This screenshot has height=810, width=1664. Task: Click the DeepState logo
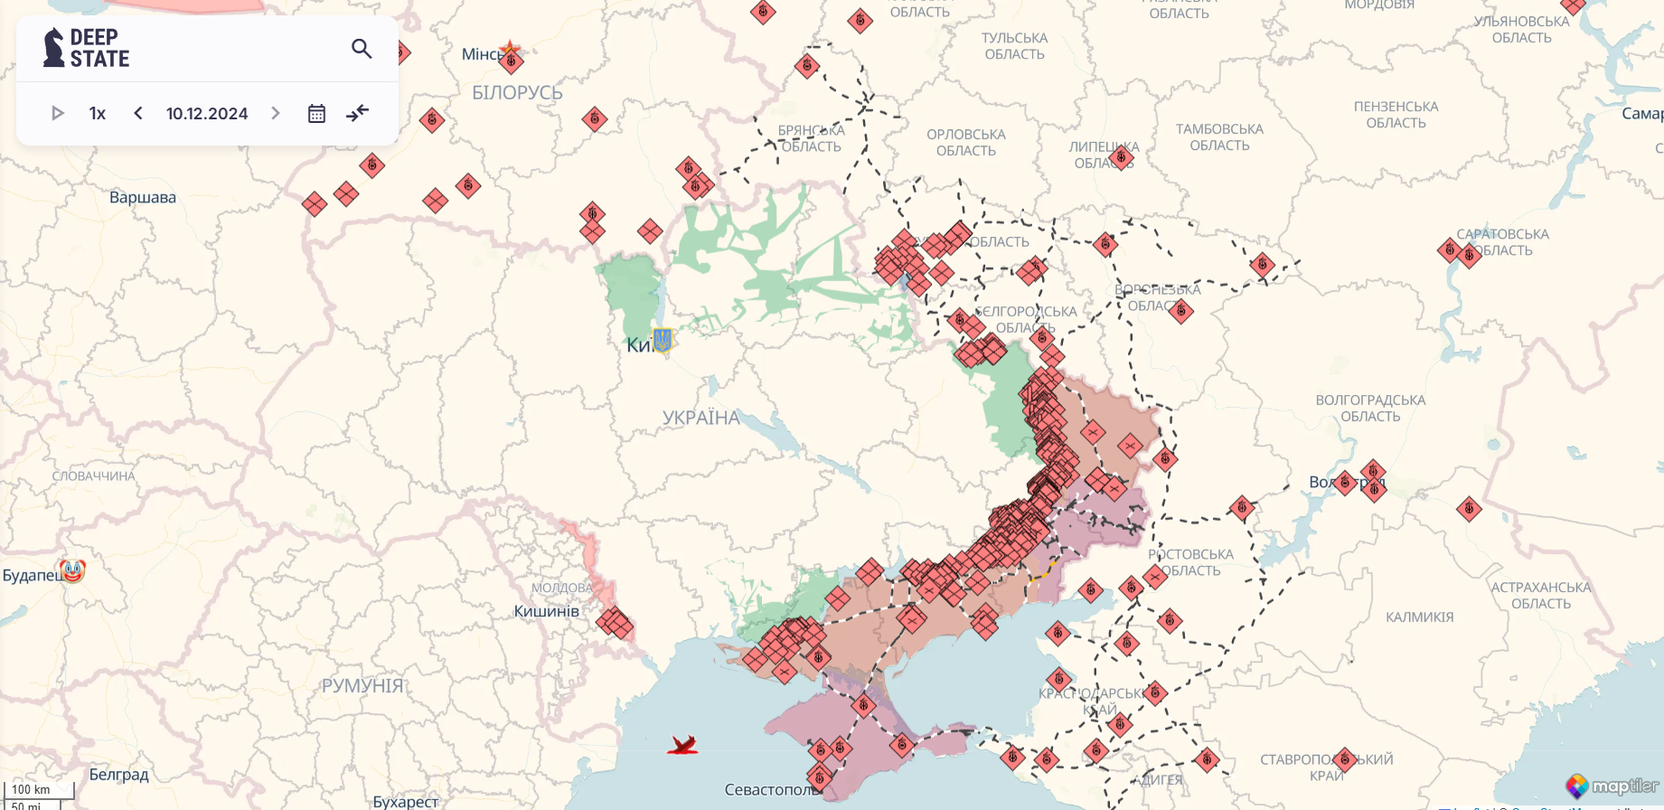(87, 48)
